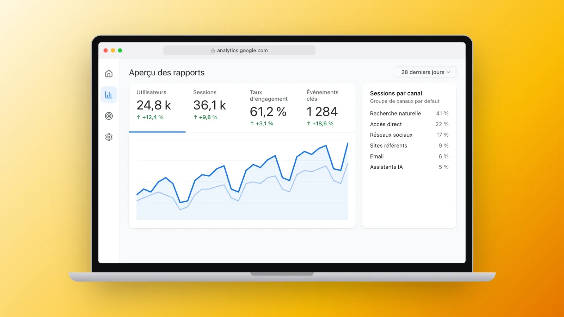Screen dimensions: 564x317
Task: Click 'Groupe de canaux par défaut' subtitle
Action: [405, 101]
